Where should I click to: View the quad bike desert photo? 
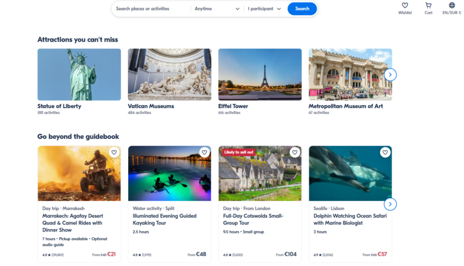click(x=79, y=174)
